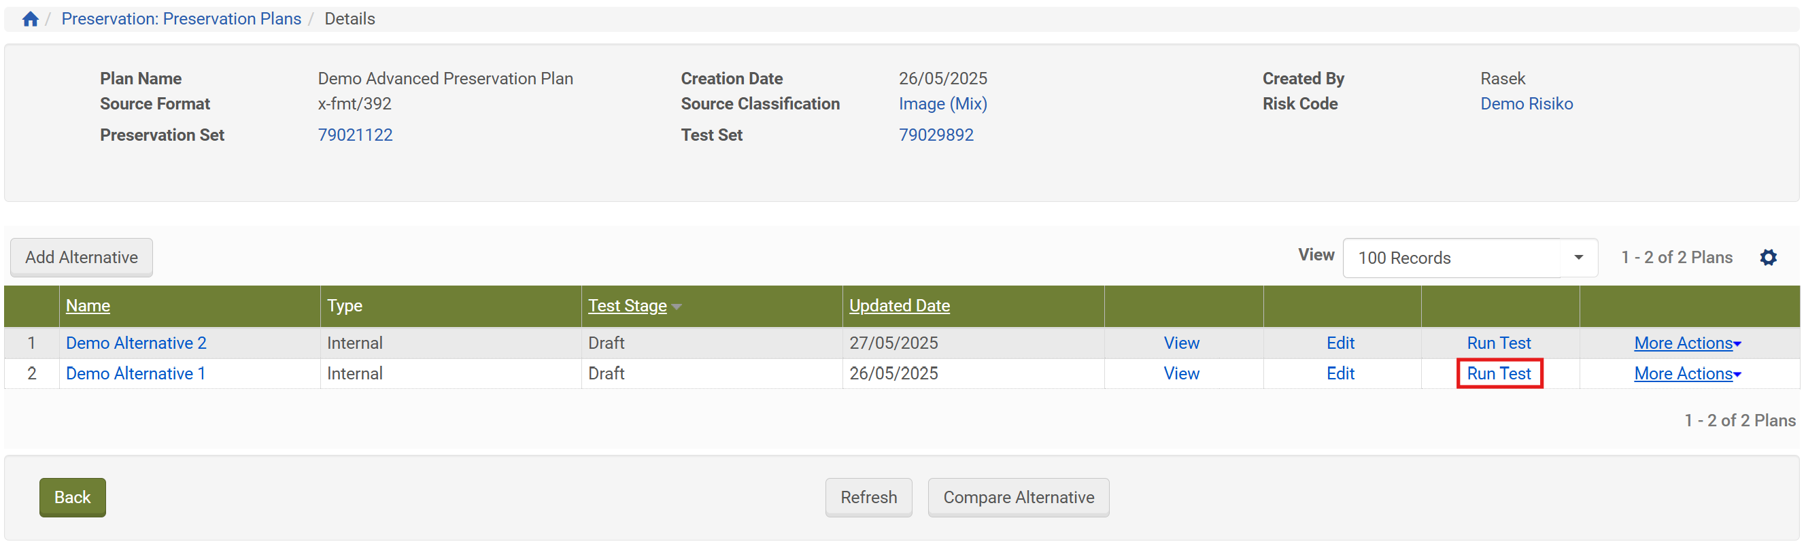Open Preservation Plans breadcrumb

click(x=181, y=19)
